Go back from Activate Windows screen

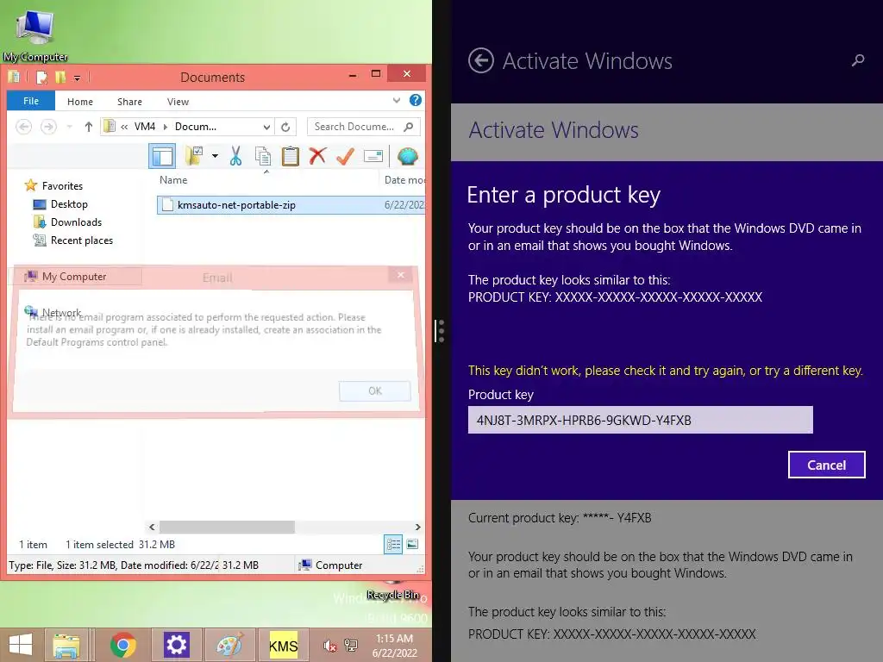click(x=481, y=60)
